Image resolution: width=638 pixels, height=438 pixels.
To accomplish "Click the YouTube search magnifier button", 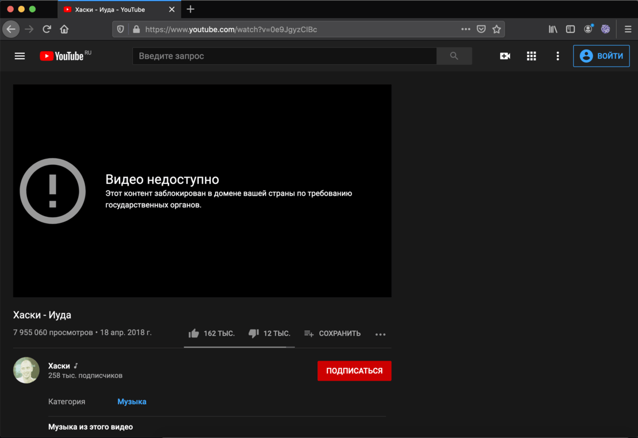I will click(x=454, y=56).
